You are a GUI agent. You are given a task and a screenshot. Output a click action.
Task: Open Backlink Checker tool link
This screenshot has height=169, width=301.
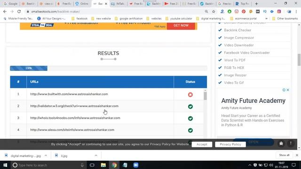coord(238,30)
